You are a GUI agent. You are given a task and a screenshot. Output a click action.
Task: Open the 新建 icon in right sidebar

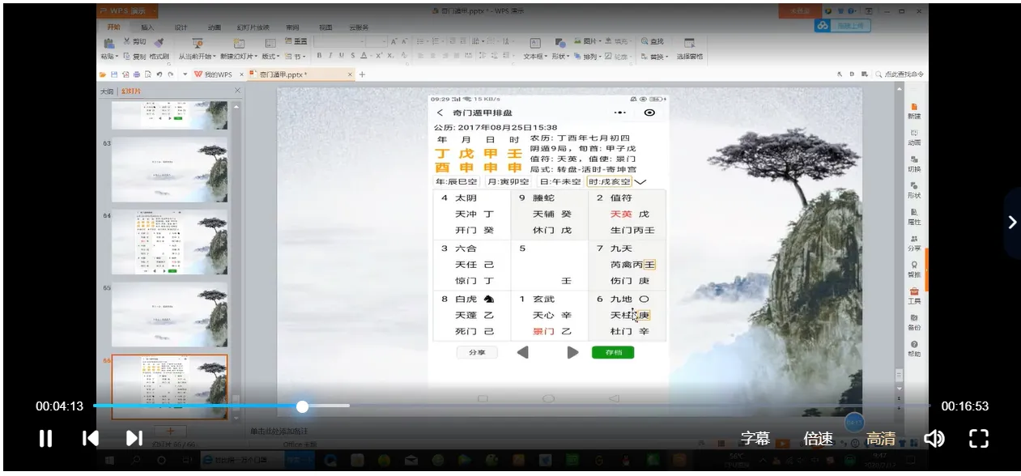tap(914, 112)
